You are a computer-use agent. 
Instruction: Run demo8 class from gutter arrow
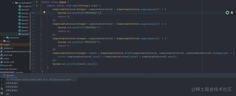[x=37, y=2]
